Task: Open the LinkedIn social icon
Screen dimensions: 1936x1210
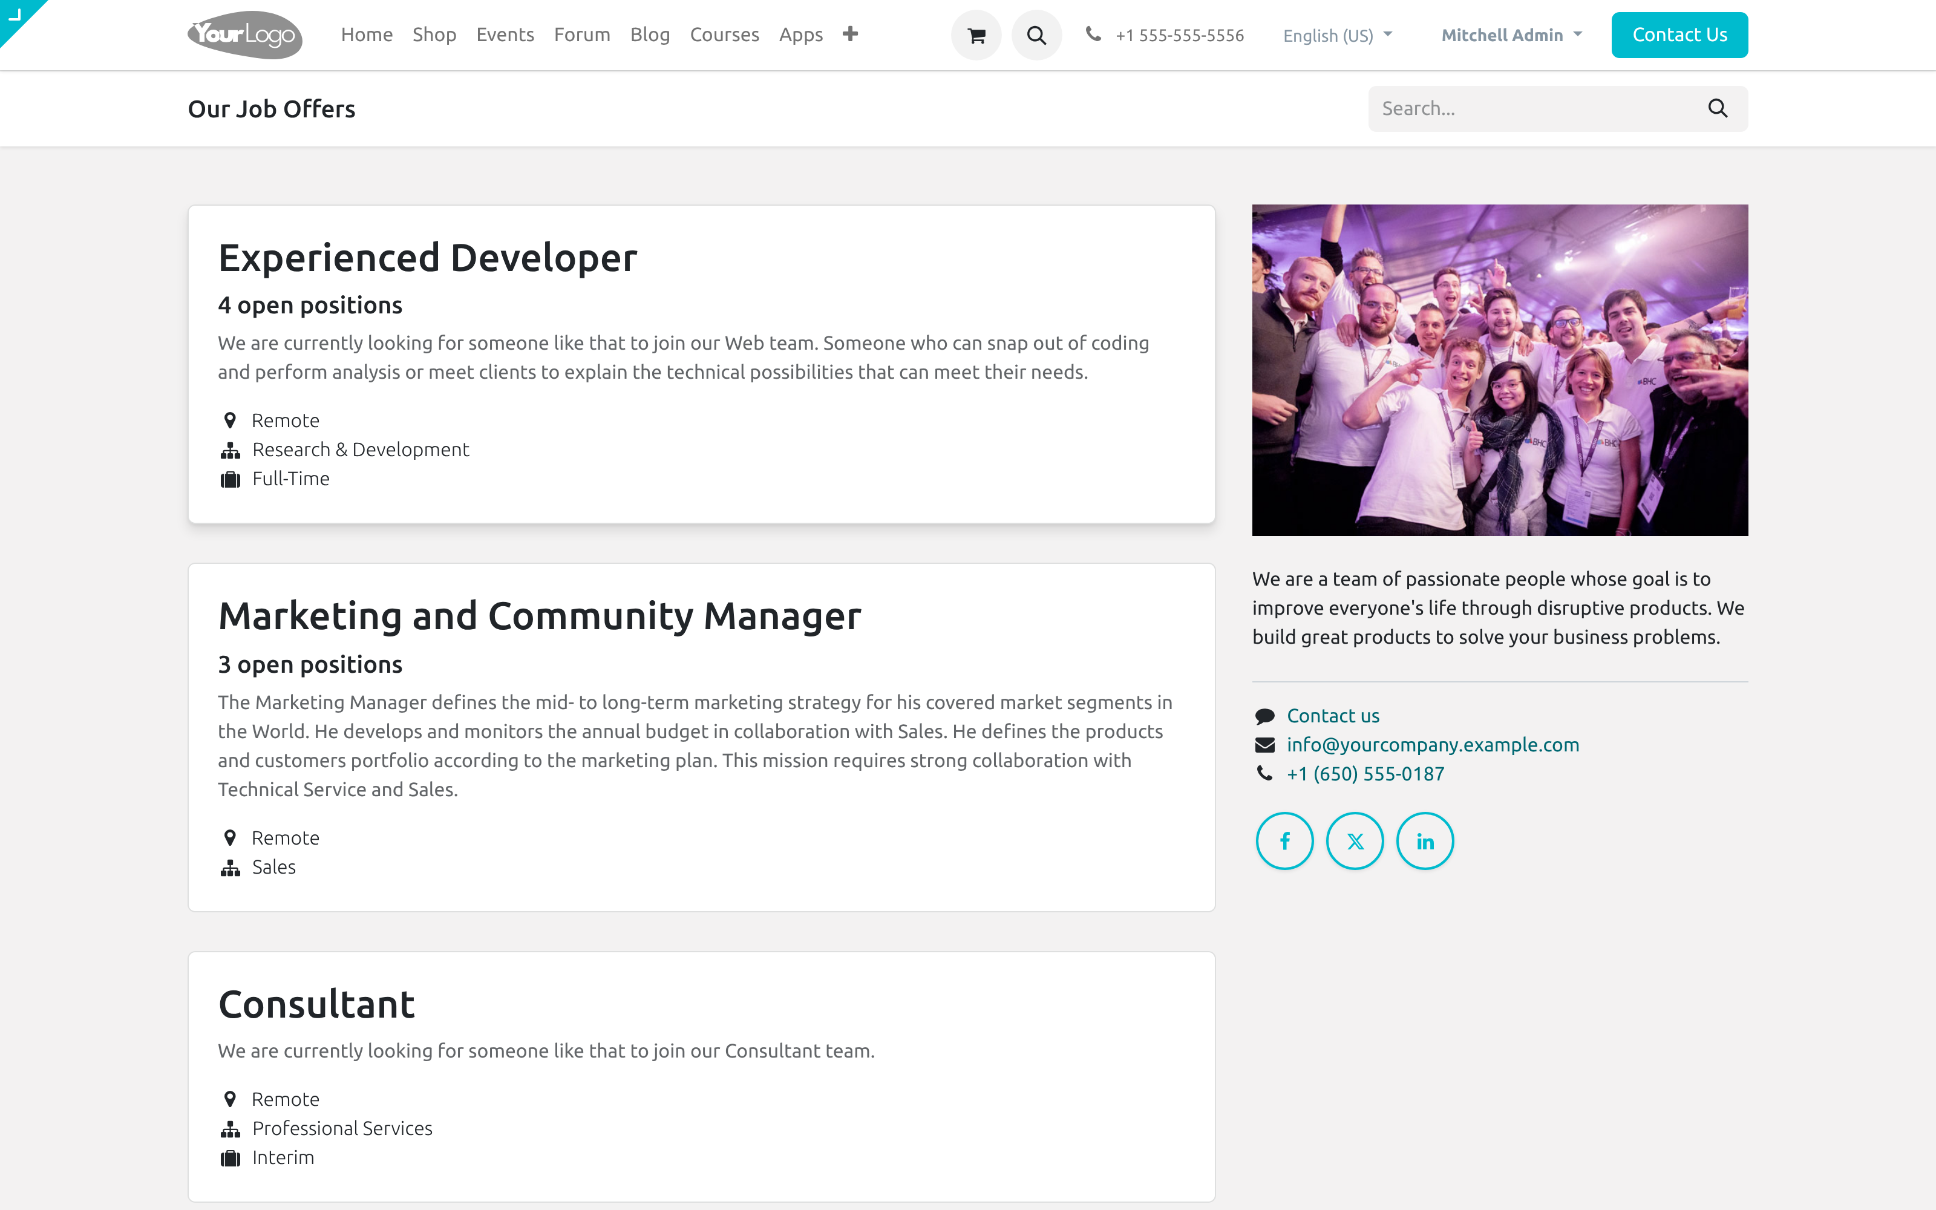Action: pyautogui.click(x=1425, y=841)
